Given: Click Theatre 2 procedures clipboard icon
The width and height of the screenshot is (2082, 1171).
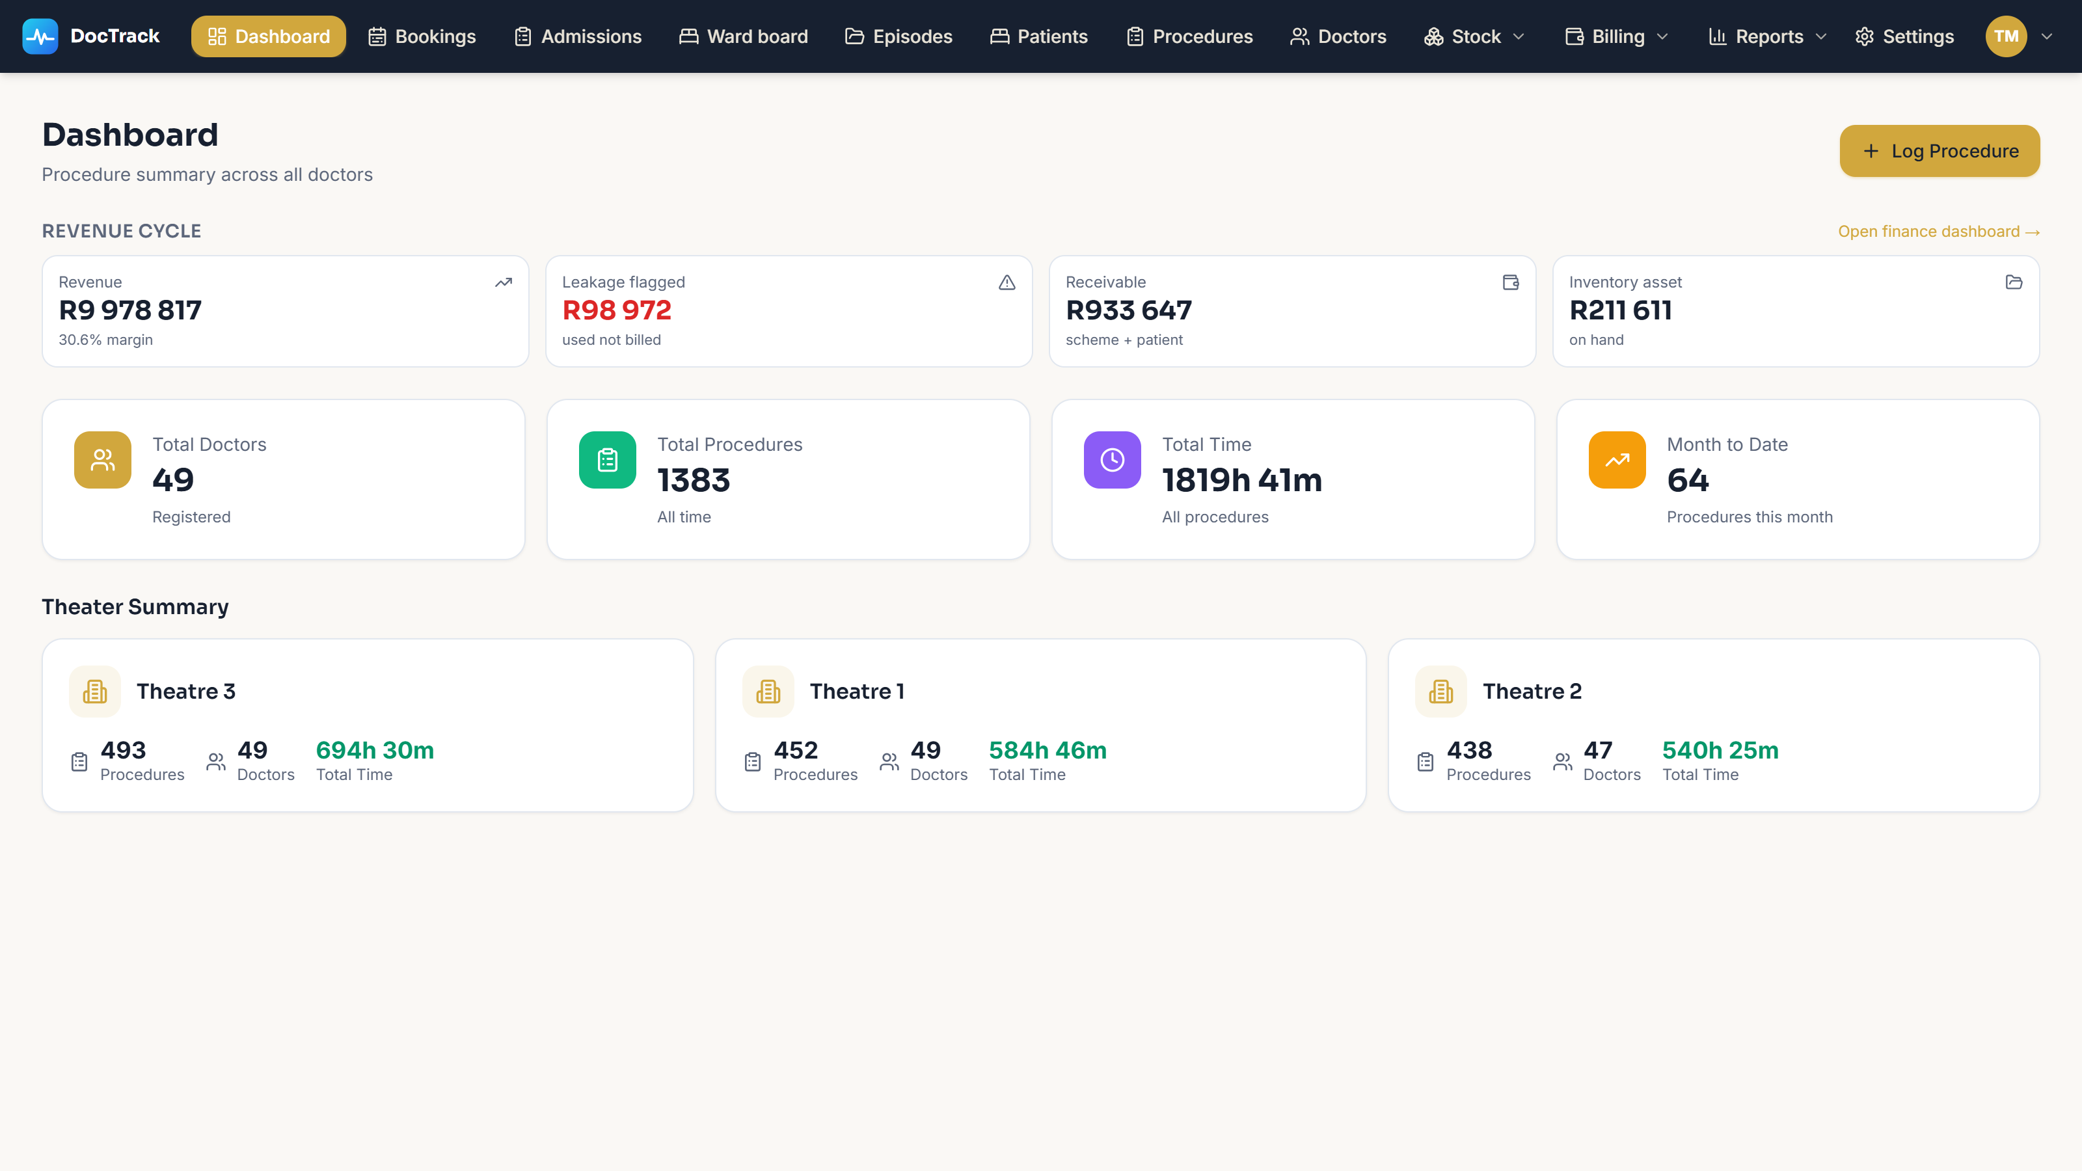Looking at the screenshot, I should [x=1426, y=761].
